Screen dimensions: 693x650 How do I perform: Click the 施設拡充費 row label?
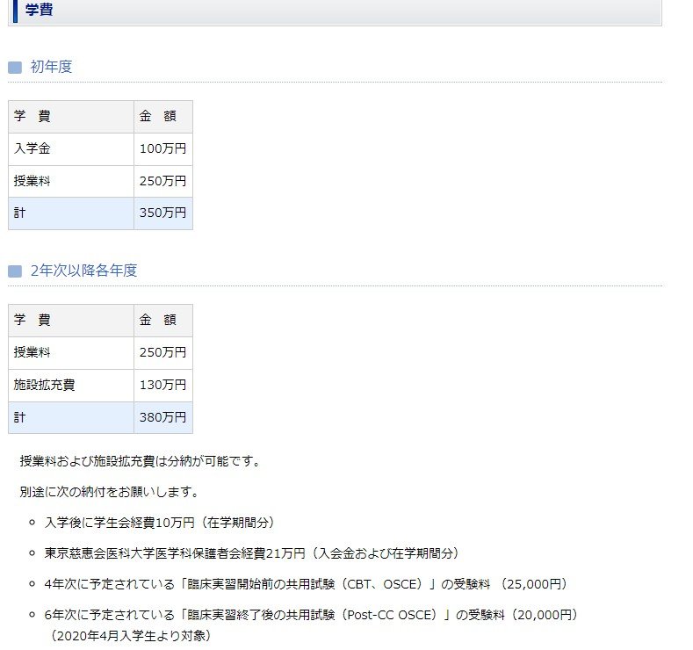[44, 385]
